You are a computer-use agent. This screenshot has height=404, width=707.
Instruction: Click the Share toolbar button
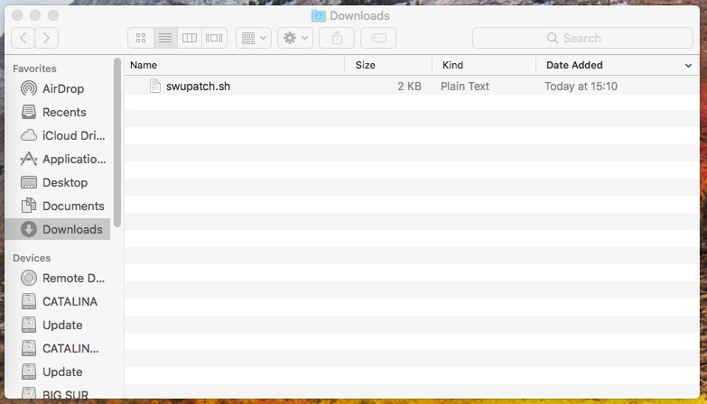337,38
